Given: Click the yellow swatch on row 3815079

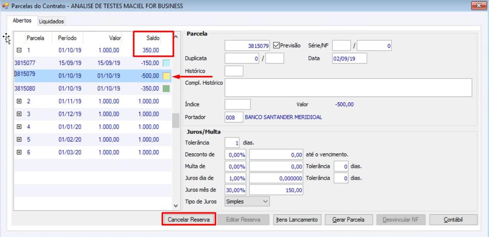Looking at the screenshot, I should (x=166, y=76).
